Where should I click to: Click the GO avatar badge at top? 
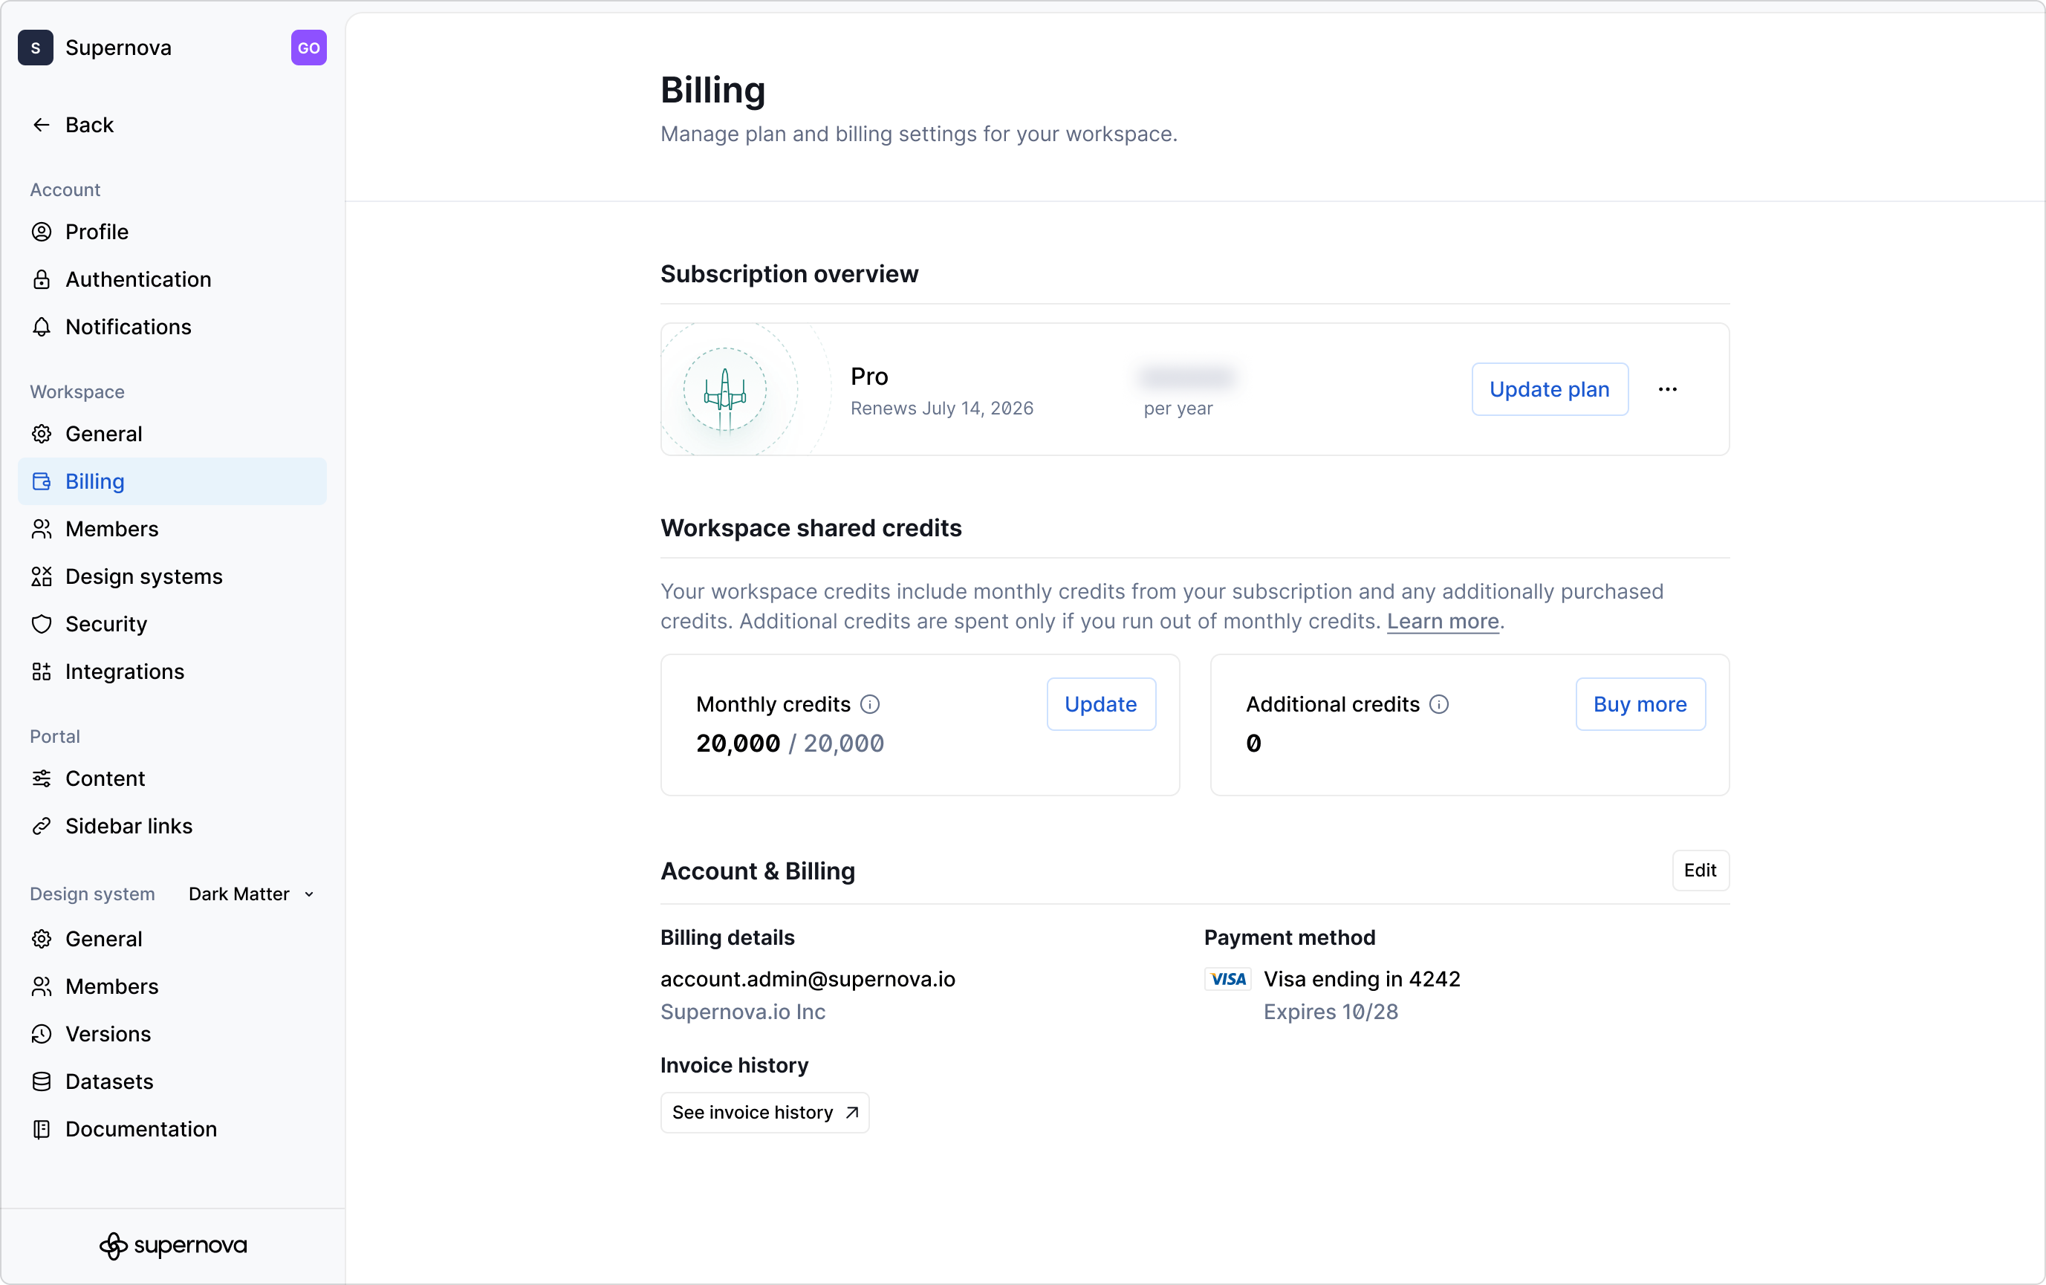coord(308,48)
